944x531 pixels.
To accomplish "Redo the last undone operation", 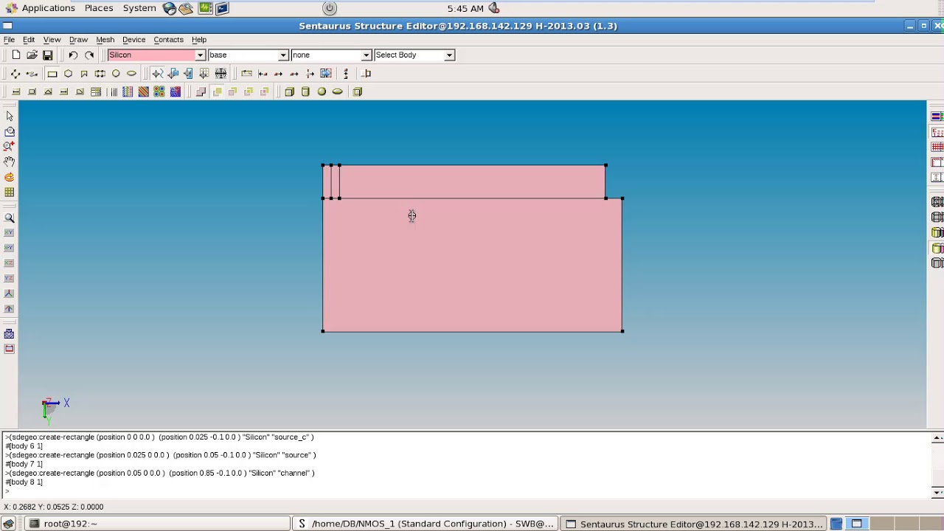I will [89, 55].
